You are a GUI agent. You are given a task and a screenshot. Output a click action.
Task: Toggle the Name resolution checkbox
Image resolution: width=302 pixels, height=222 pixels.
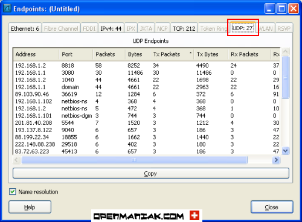click(13, 192)
